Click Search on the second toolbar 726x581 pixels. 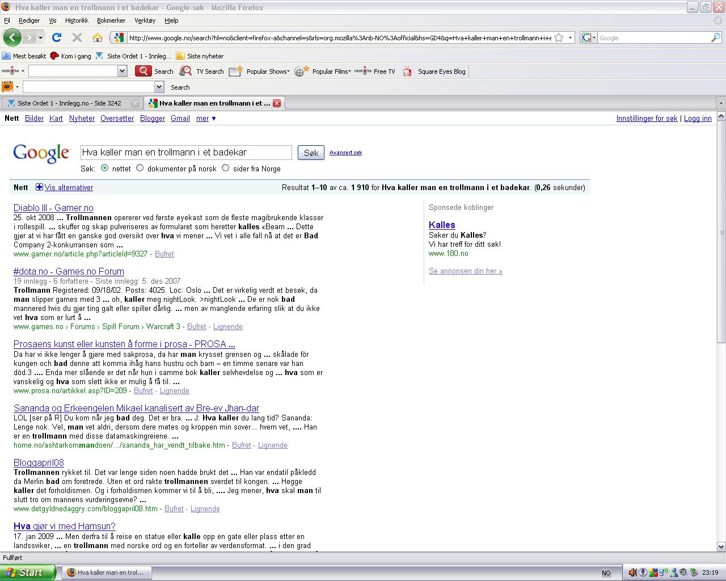[x=180, y=87]
